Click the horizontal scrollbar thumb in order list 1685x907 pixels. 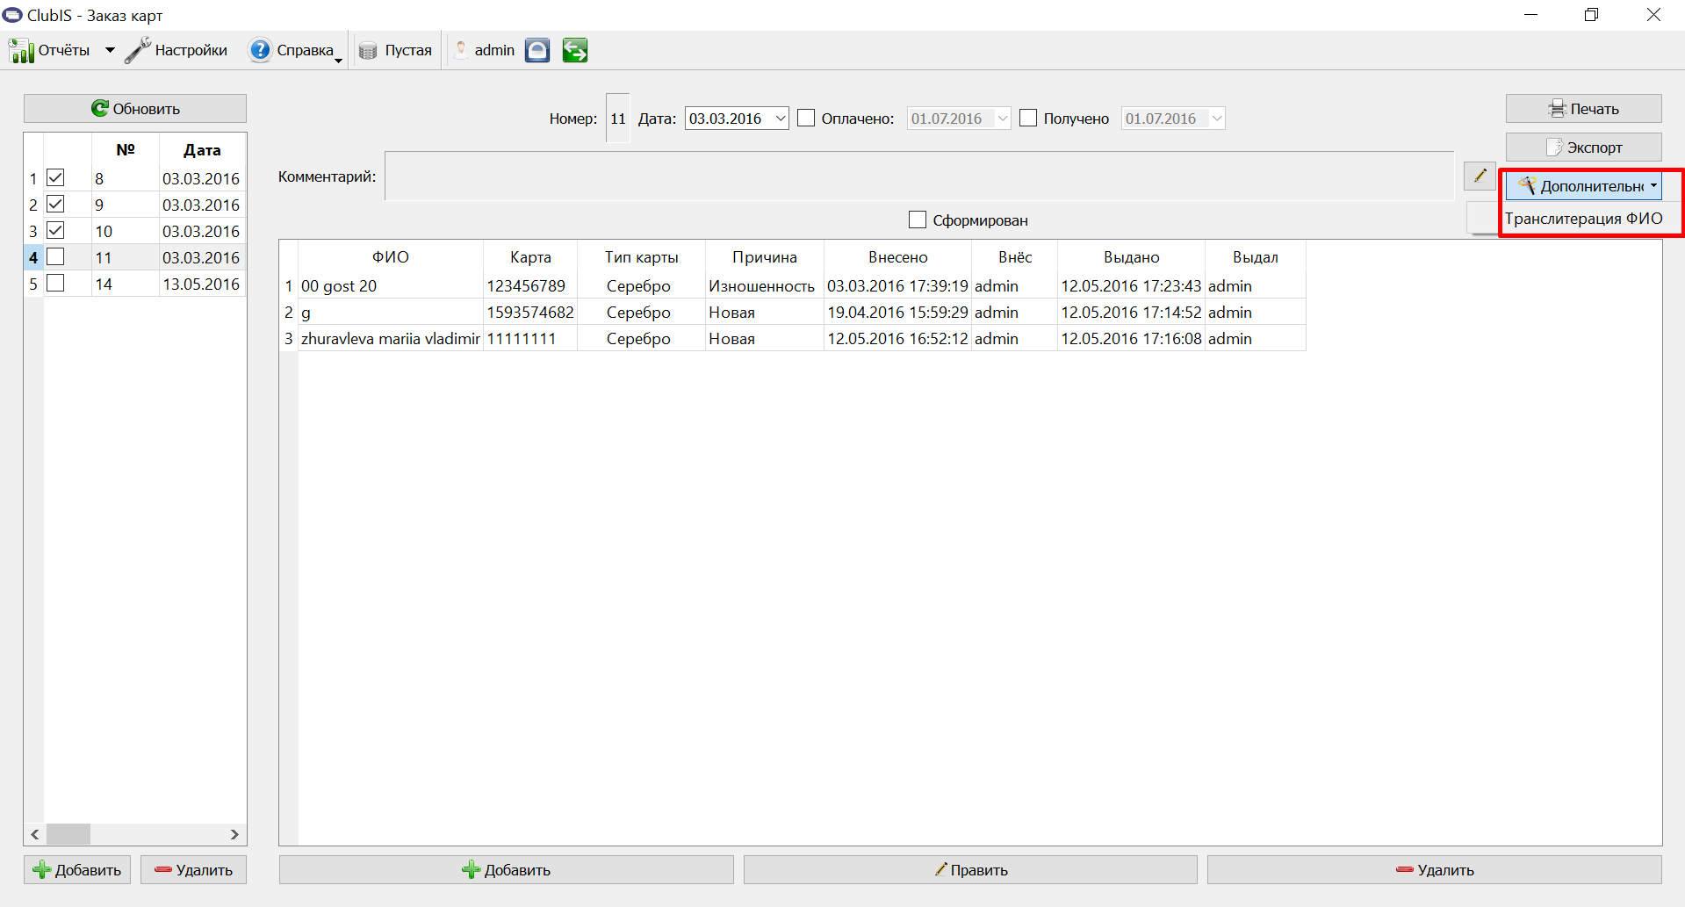click(68, 834)
